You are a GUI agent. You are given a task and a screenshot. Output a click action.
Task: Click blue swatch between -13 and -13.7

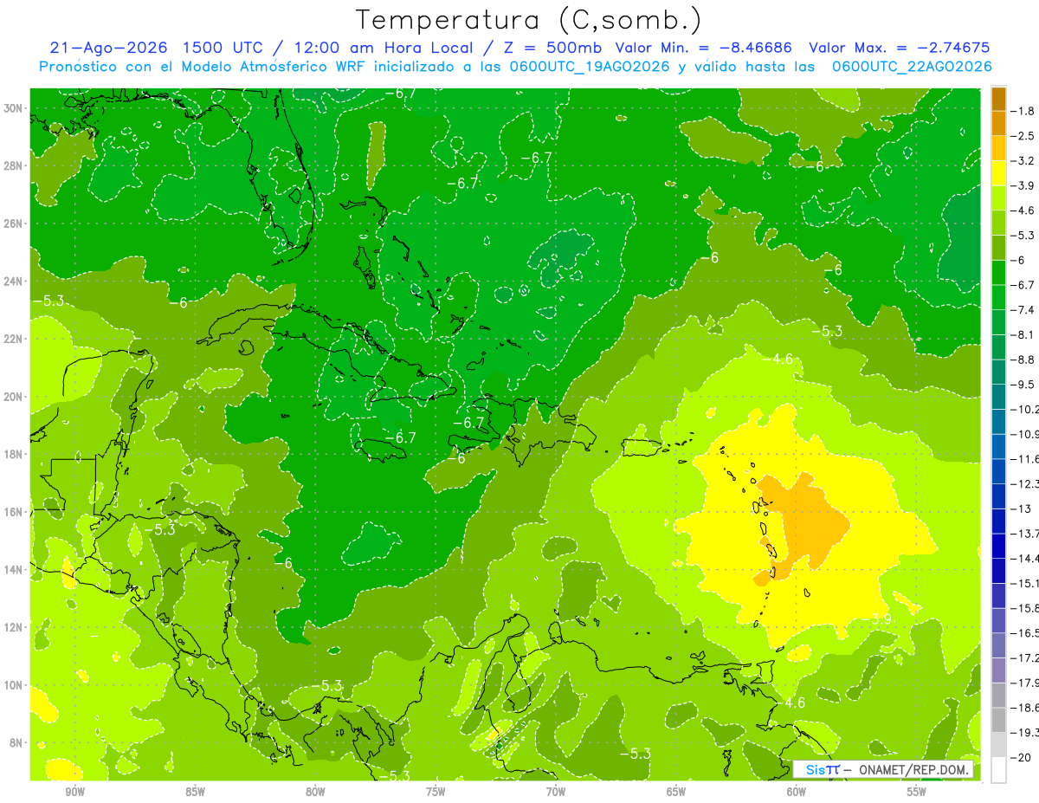click(998, 521)
